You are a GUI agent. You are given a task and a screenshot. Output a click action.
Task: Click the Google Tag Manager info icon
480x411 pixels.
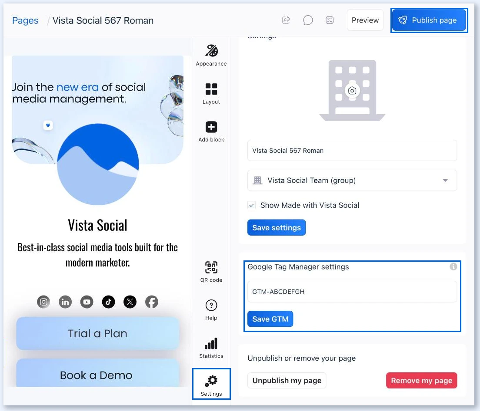tap(453, 266)
